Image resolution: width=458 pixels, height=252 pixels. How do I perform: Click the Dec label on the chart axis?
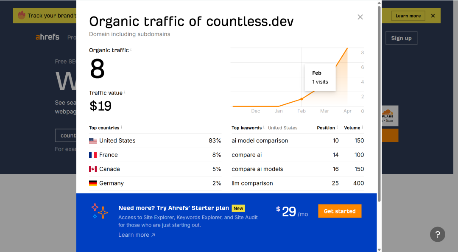(256, 111)
